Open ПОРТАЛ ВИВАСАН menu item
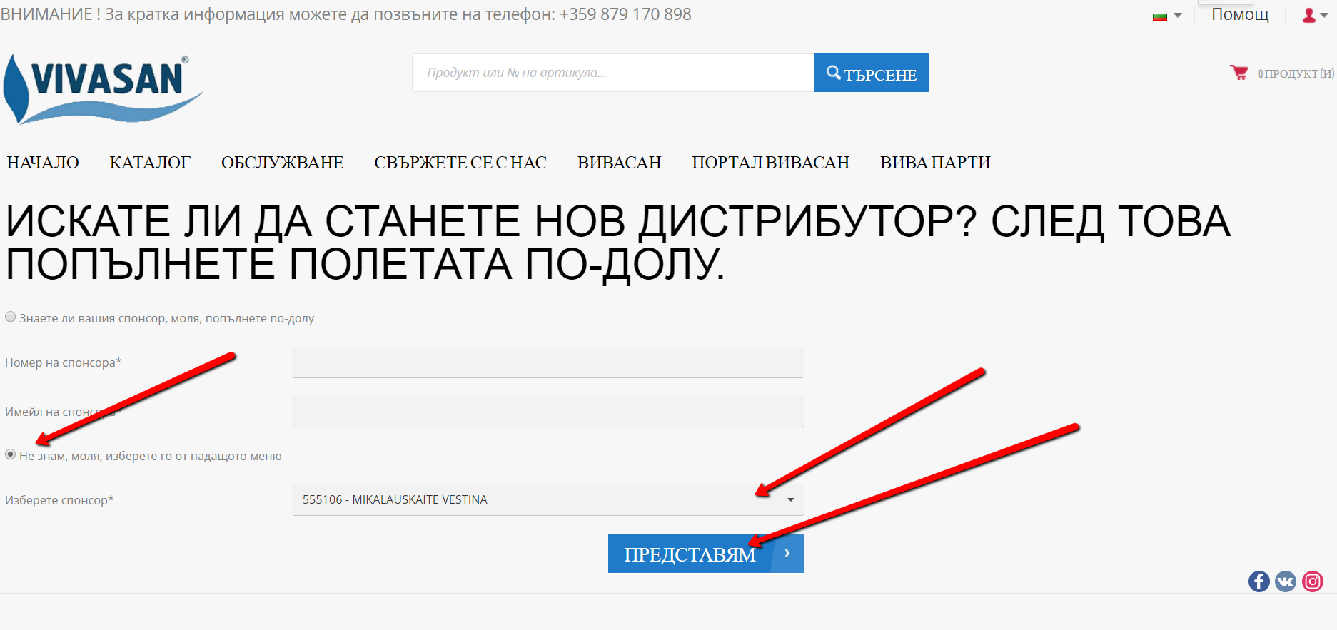The height and width of the screenshot is (630, 1337). (771, 163)
